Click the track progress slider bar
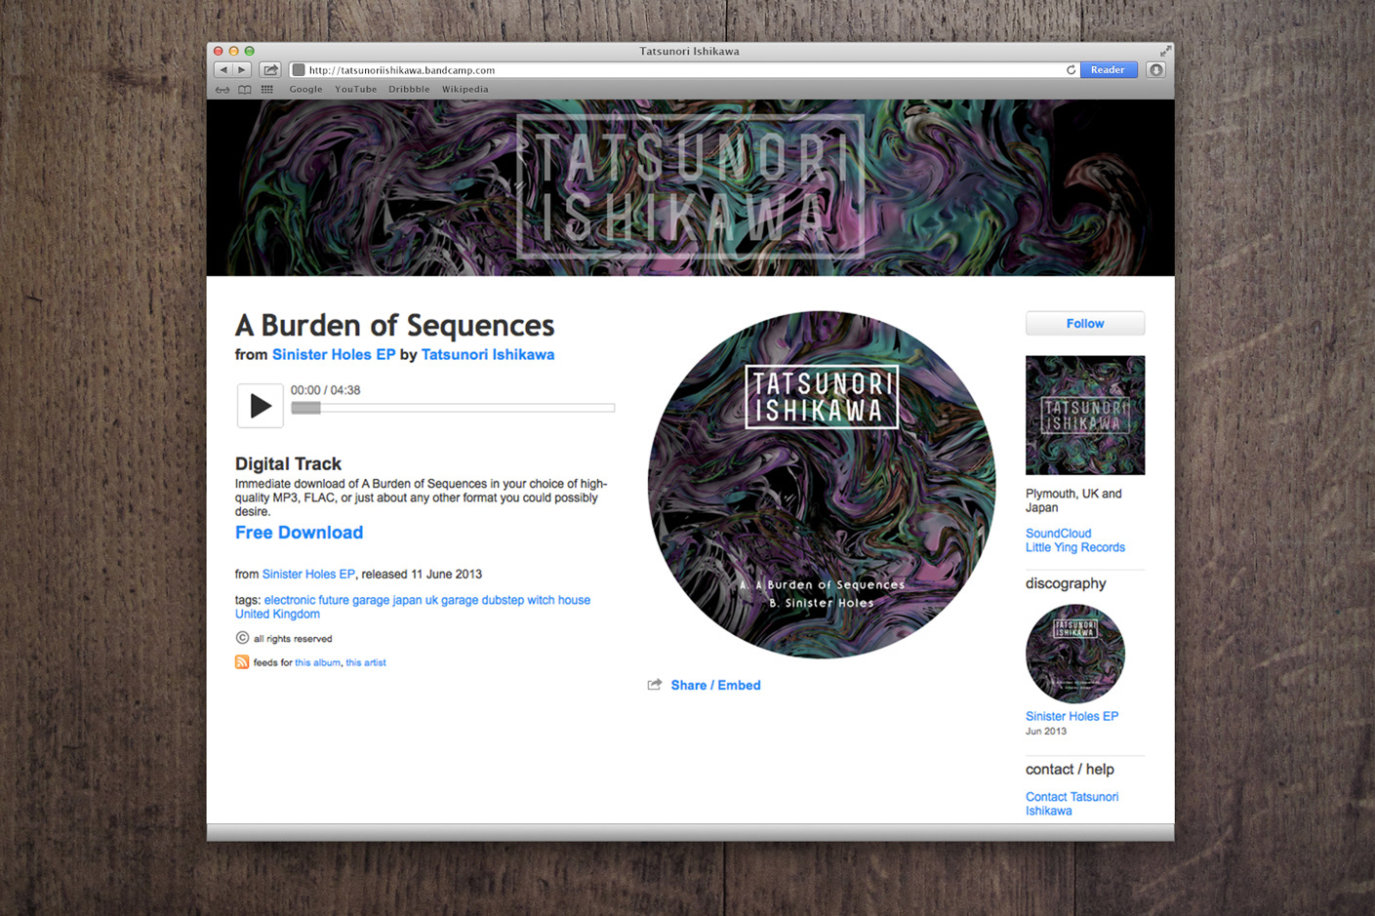The height and width of the screenshot is (916, 1375). pos(453,408)
